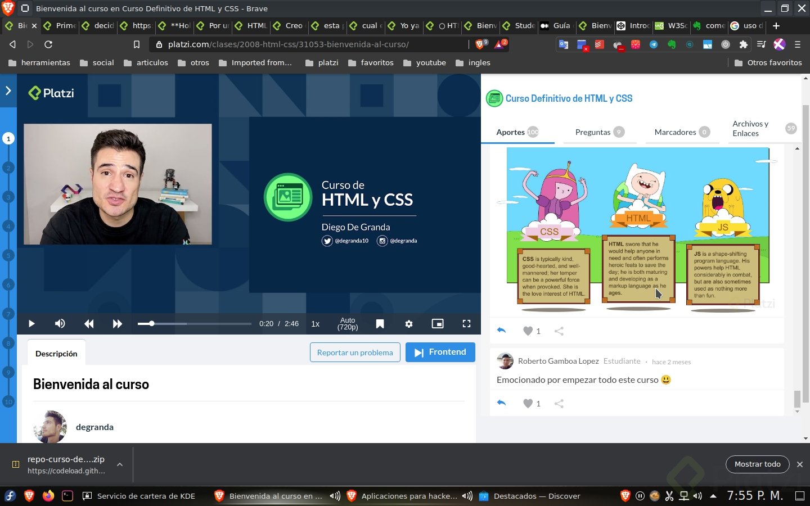This screenshot has height=506, width=810.
Task: Open the extensions puzzle menu
Action: [744, 44]
